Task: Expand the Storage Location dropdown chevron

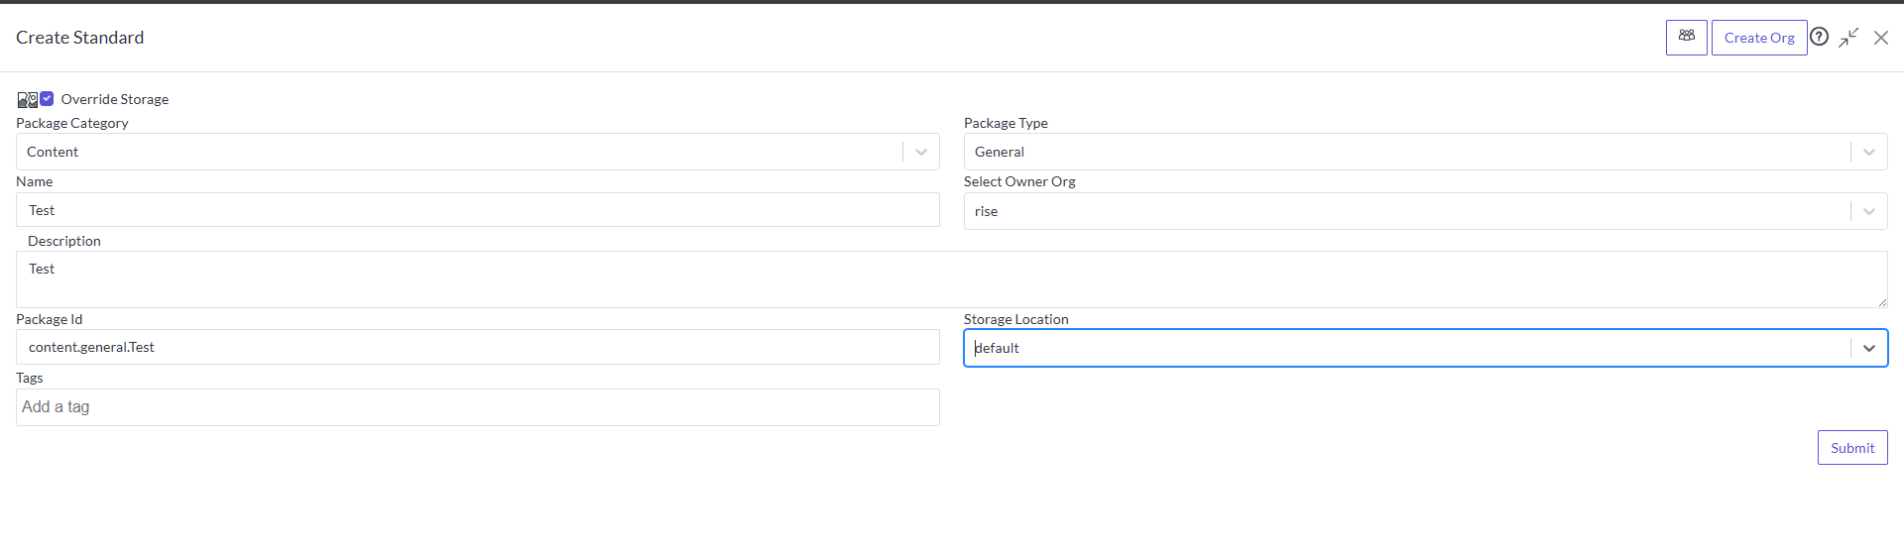Action: click(x=1868, y=348)
